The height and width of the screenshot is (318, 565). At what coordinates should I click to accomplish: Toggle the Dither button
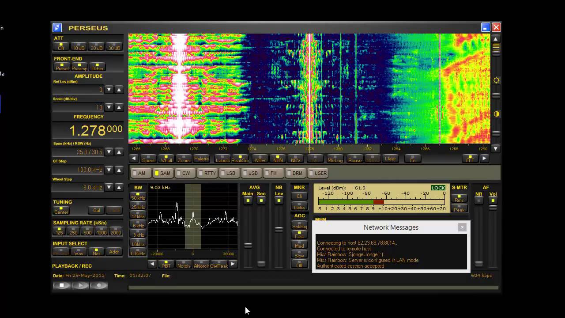(x=97, y=67)
